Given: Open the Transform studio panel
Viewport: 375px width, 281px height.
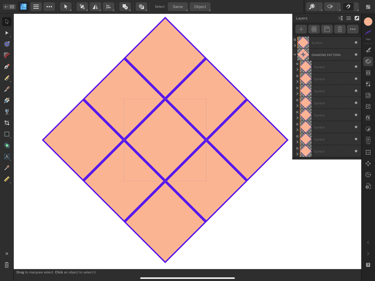Looking at the screenshot, I should click(368, 152).
